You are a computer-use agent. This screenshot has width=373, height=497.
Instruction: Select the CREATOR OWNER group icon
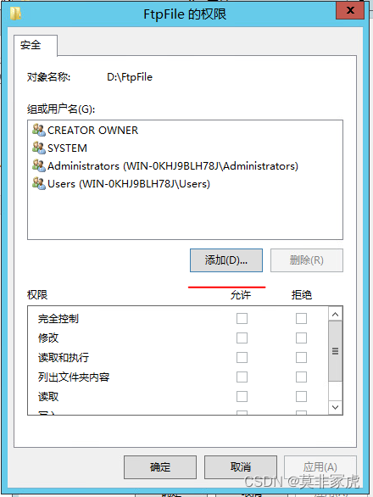39,130
